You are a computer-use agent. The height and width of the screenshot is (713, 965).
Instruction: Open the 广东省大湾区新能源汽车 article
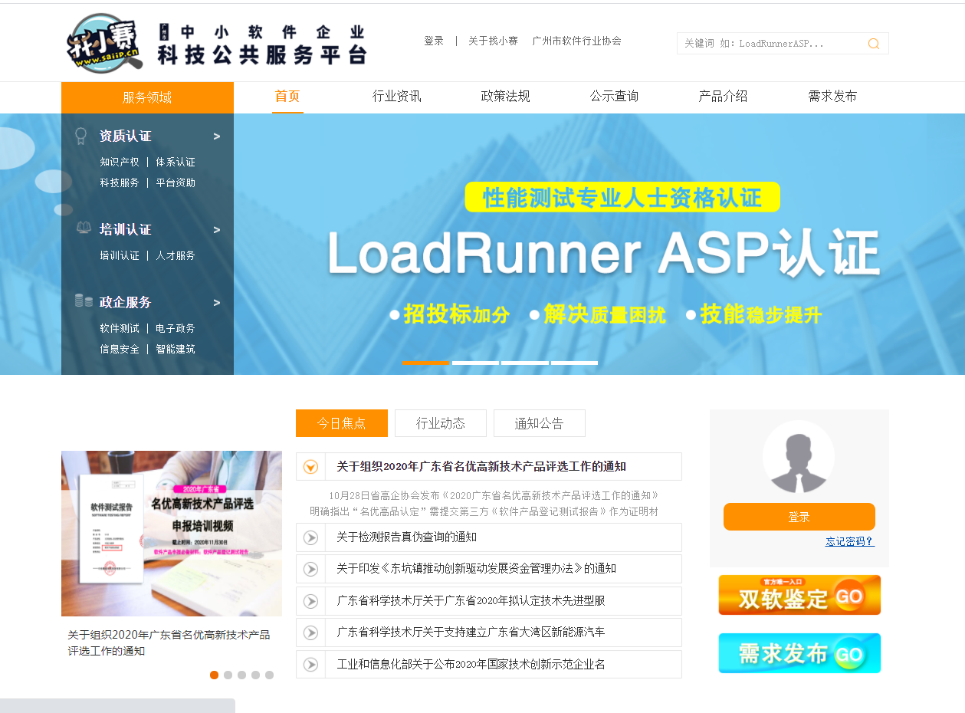pyautogui.click(x=471, y=632)
